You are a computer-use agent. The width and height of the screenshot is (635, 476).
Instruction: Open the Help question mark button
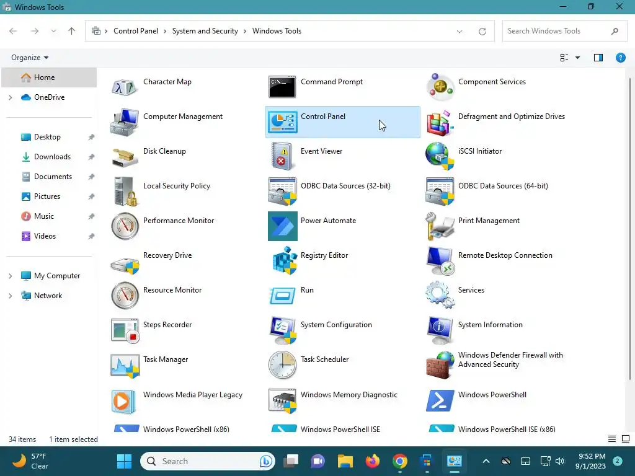coord(620,58)
